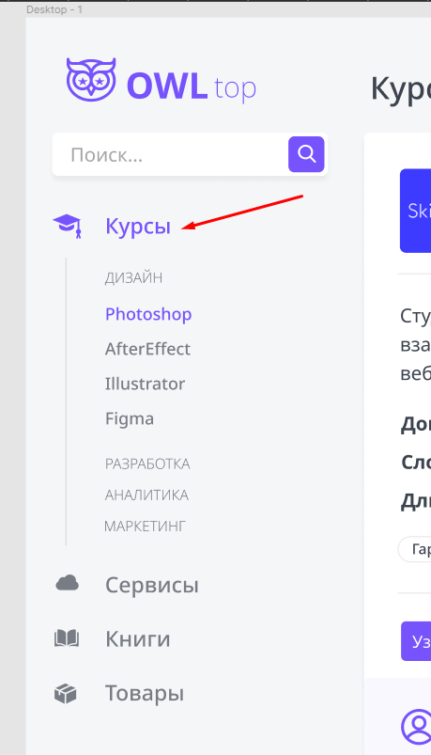431x755 pixels.
Task: Click the purple search magnifier button
Action: pos(306,154)
